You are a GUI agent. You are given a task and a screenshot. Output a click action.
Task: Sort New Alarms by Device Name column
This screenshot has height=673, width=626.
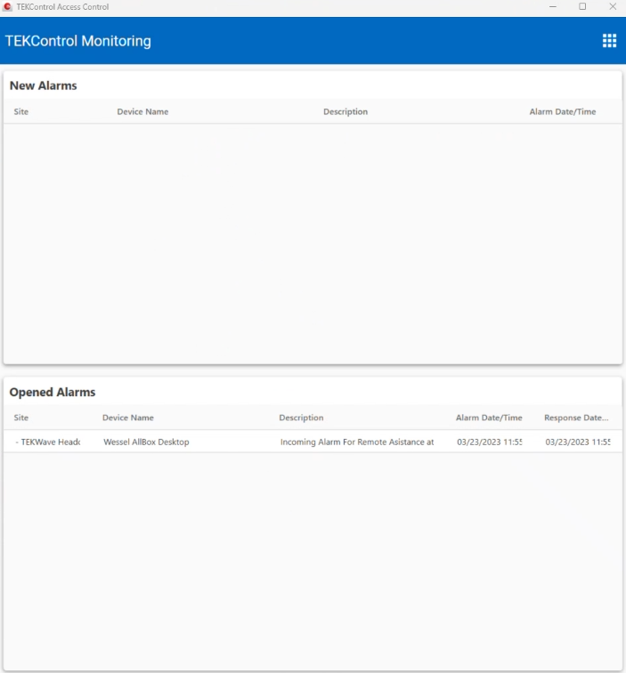coord(142,111)
